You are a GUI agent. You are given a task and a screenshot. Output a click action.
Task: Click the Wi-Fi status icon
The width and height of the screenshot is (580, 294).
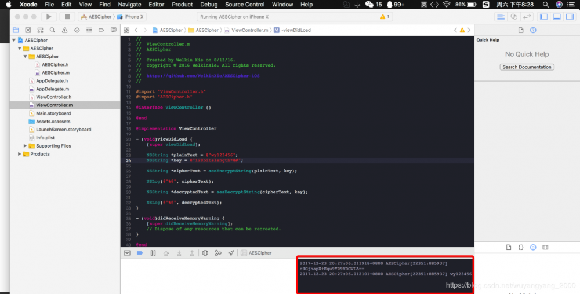click(447, 5)
